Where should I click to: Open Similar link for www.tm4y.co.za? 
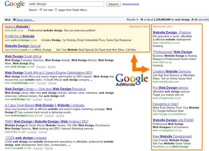tap(43, 132)
